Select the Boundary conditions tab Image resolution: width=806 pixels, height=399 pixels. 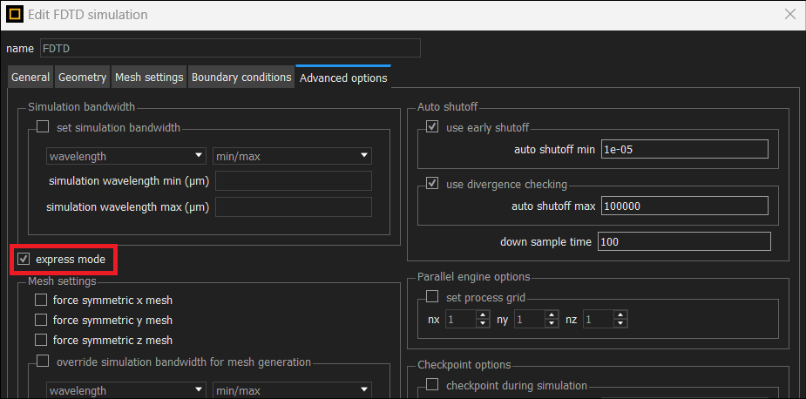tap(241, 78)
